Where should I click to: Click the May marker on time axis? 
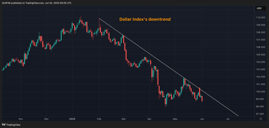(175, 119)
